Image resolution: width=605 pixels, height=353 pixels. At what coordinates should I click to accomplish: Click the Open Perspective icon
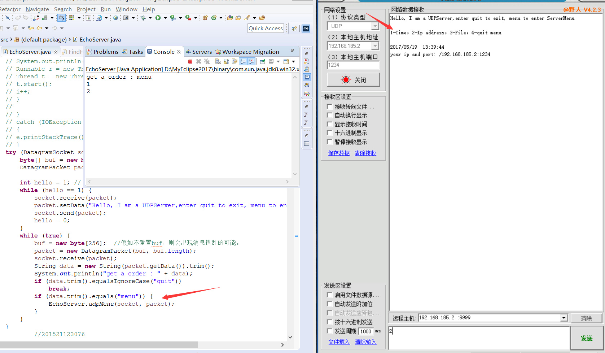pyautogui.click(x=294, y=29)
